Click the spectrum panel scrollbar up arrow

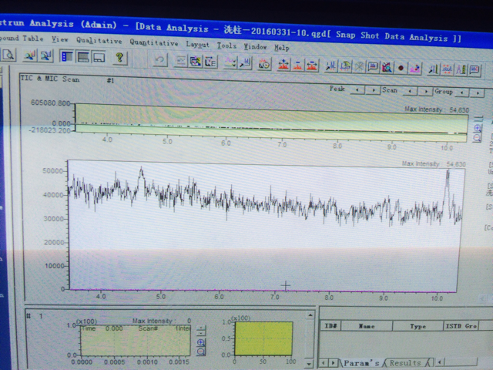tap(310, 315)
